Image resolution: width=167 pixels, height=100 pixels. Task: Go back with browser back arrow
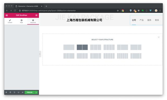click(x=7, y=11)
